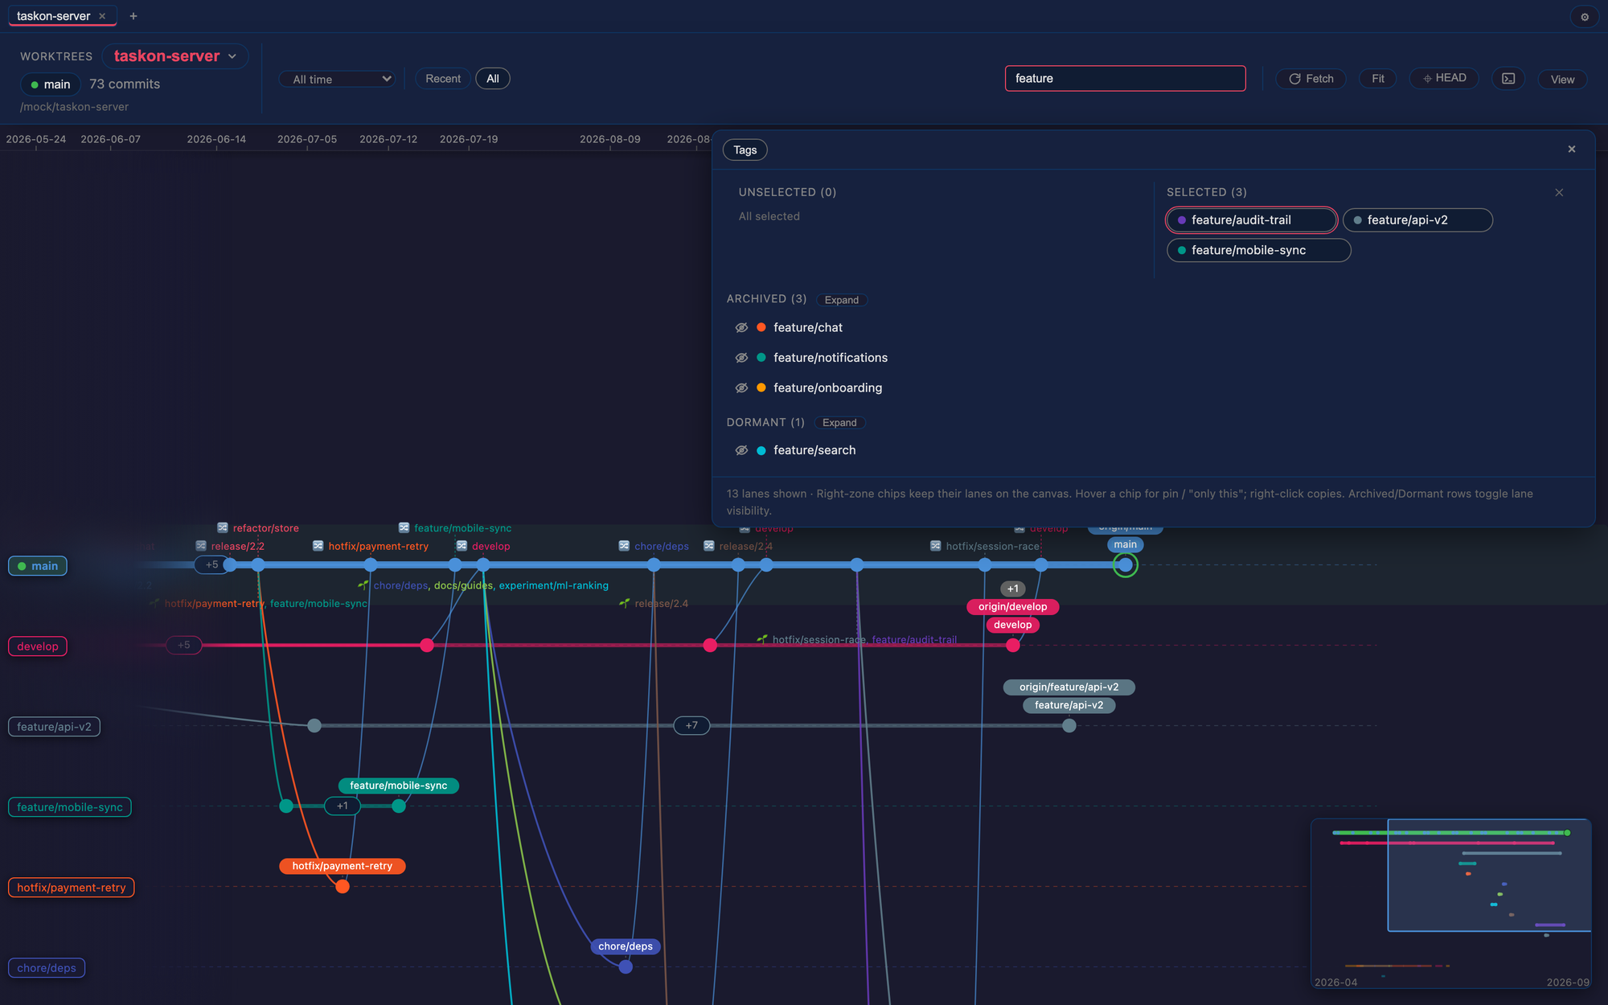Select the chore/deps commit dot
This screenshot has height=1005, width=1608.
pyautogui.click(x=626, y=966)
